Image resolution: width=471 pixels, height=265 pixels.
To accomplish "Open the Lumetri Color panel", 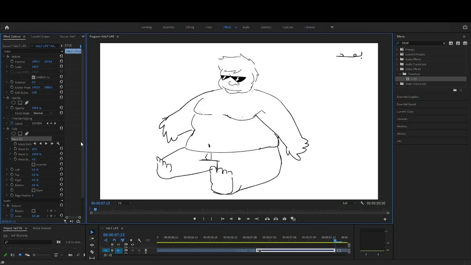I will click(405, 112).
